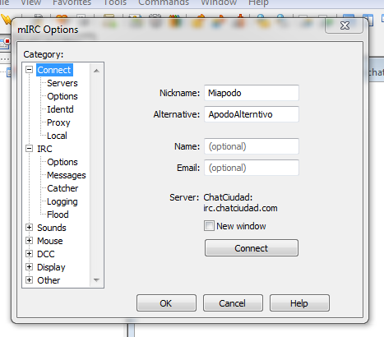
Task: Expand the DCC category
Action: click(30, 254)
